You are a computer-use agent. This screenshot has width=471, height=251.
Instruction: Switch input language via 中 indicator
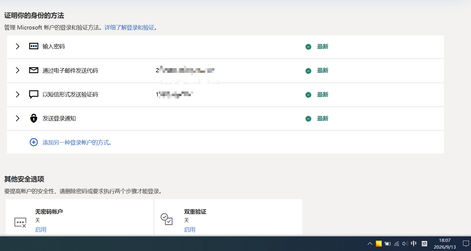coord(414,243)
